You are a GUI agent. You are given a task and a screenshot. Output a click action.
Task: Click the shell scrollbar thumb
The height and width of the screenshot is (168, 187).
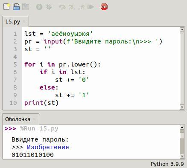point(182,136)
